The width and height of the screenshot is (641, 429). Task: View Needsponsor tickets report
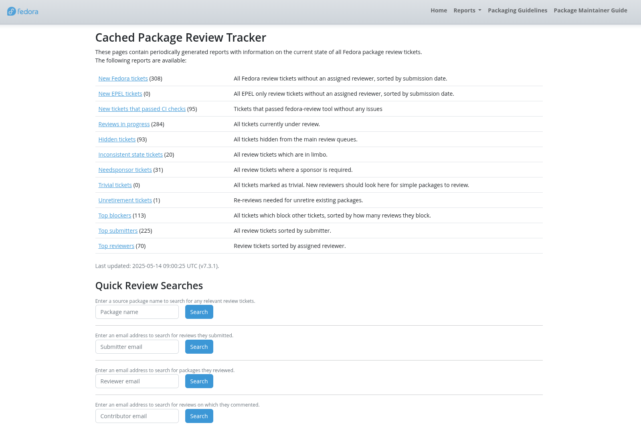coord(125,170)
